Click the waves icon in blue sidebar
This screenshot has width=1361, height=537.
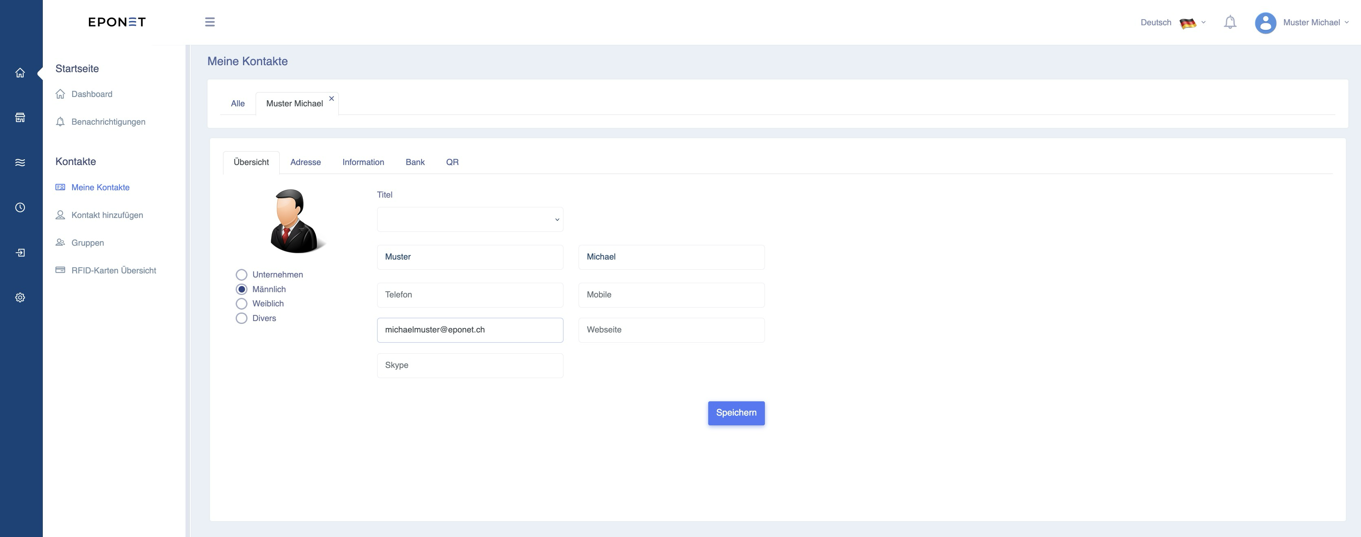click(20, 162)
